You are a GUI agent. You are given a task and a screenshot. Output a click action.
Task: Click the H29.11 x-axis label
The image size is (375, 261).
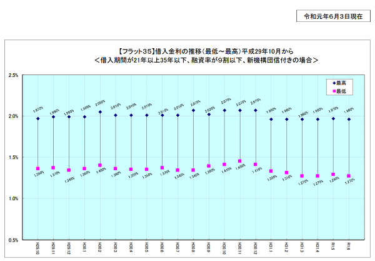coord(53,248)
